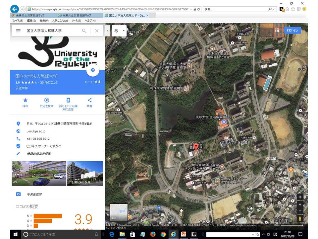Click the IE 検索 search input box
The height and width of the screenshot is (239, 318).
point(236,9)
